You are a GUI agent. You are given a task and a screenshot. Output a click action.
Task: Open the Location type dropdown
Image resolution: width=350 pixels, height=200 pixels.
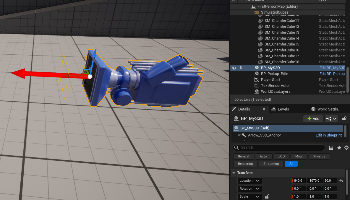[250, 181]
